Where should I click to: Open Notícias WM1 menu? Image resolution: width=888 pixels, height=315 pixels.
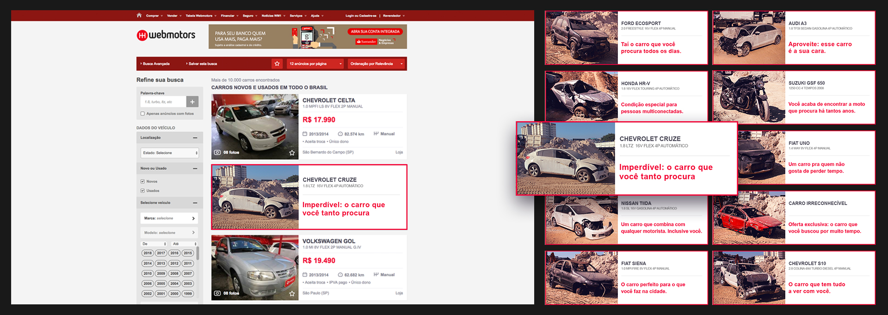(x=273, y=16)
